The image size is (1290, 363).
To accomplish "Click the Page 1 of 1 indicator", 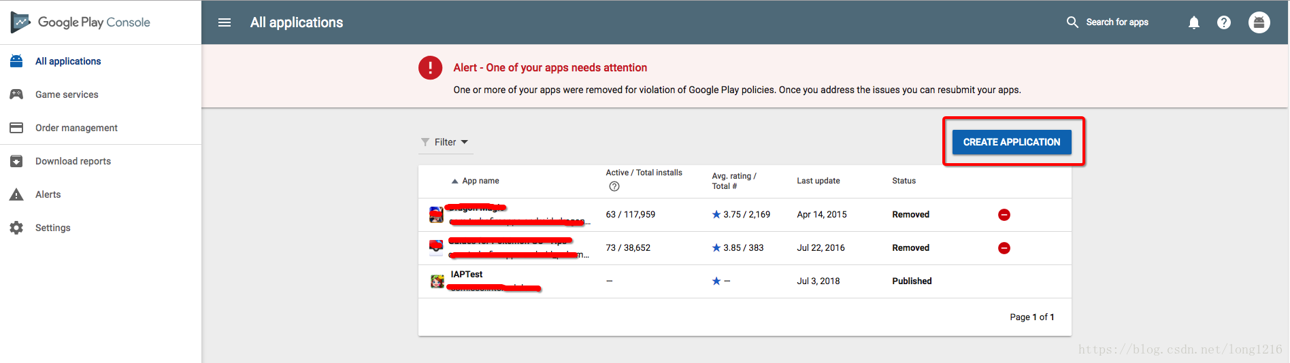I will click(1032, 317).
